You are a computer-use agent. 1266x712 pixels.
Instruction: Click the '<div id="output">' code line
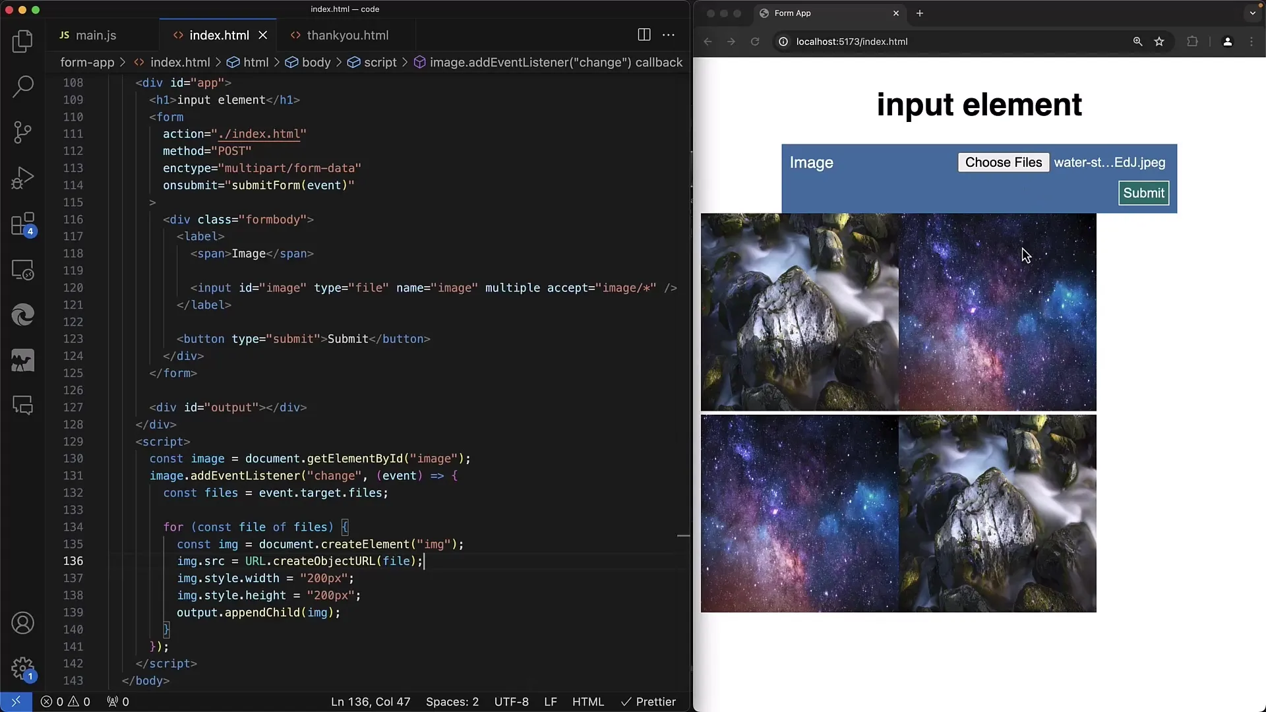pyautogui.click(x=228, y=407)
